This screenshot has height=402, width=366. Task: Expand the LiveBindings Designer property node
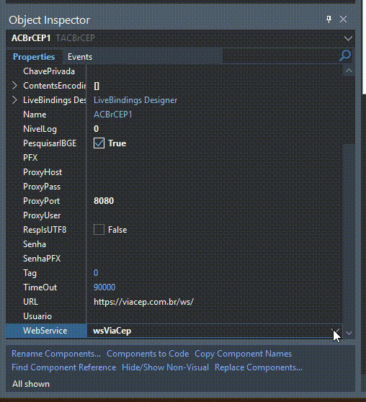point(14,100)
